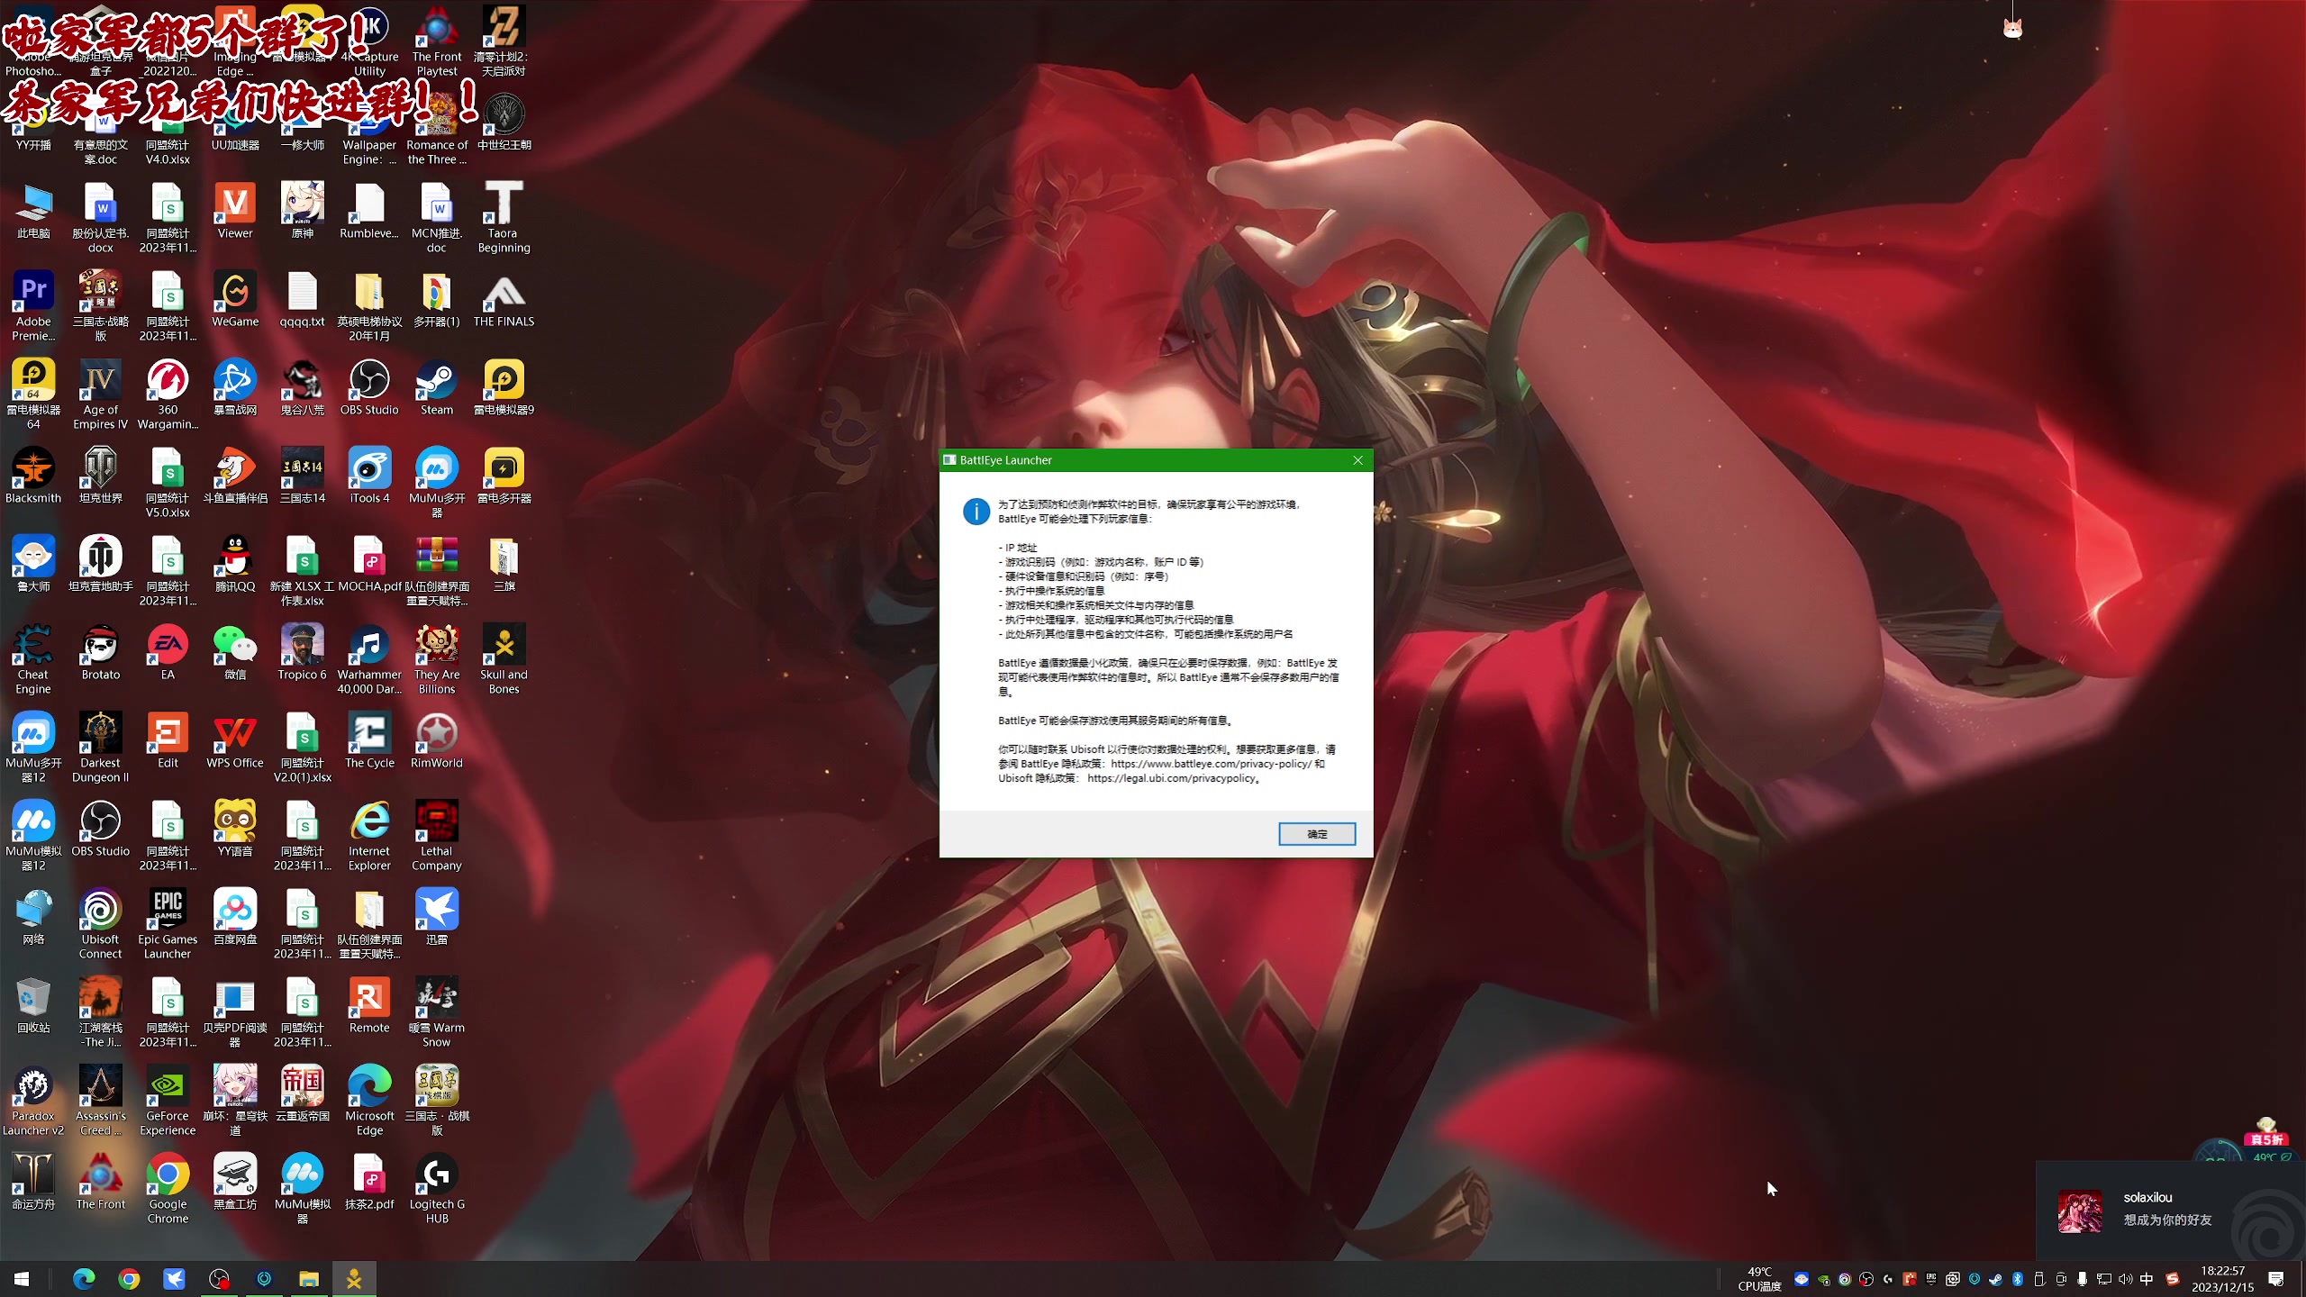Click solaxilou avatar in notification
Image resolution: width=2306 pixels, height=1297 pixels.
[2080, 1211]
